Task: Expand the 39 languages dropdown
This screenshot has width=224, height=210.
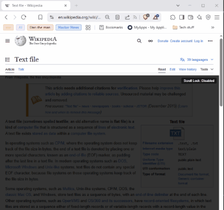Action: click(x=197, y=60)
